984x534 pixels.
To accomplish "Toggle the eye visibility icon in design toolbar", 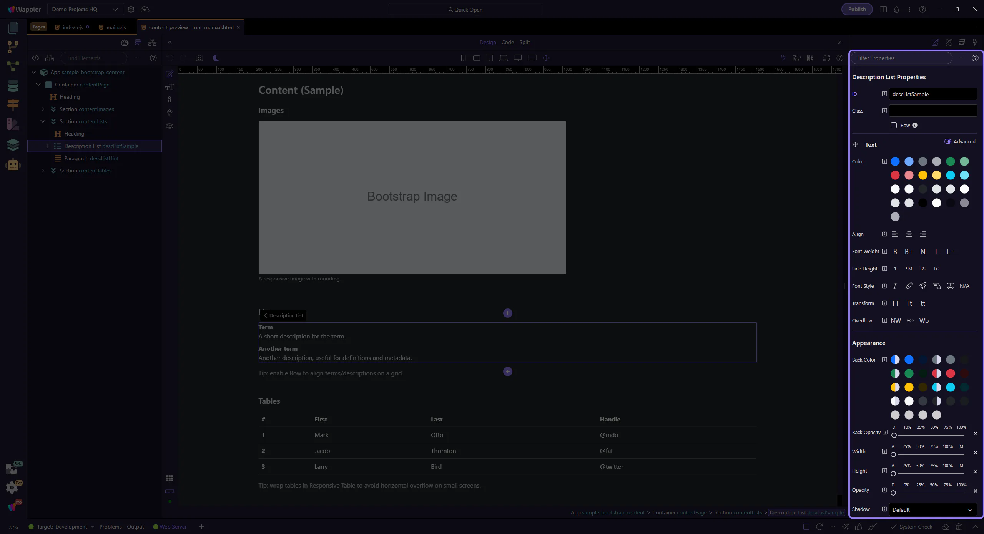I will click(x=170, y=126).
